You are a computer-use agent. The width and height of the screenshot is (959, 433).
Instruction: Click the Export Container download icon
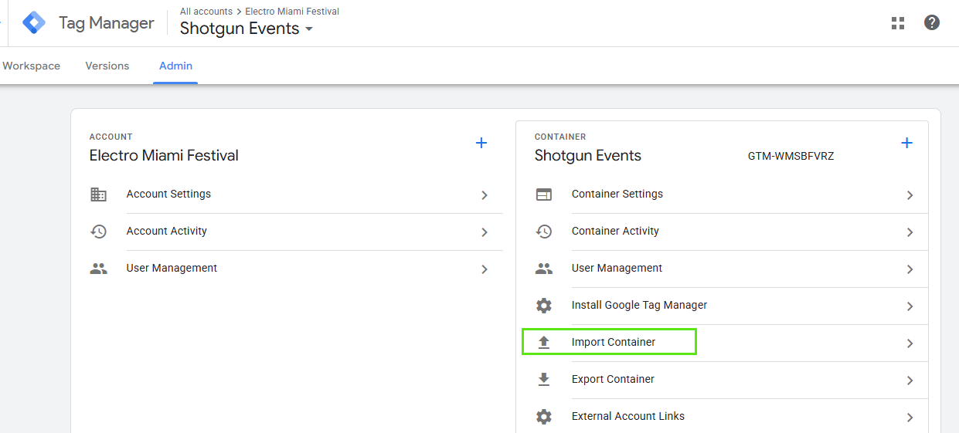(x=544, y=379)
